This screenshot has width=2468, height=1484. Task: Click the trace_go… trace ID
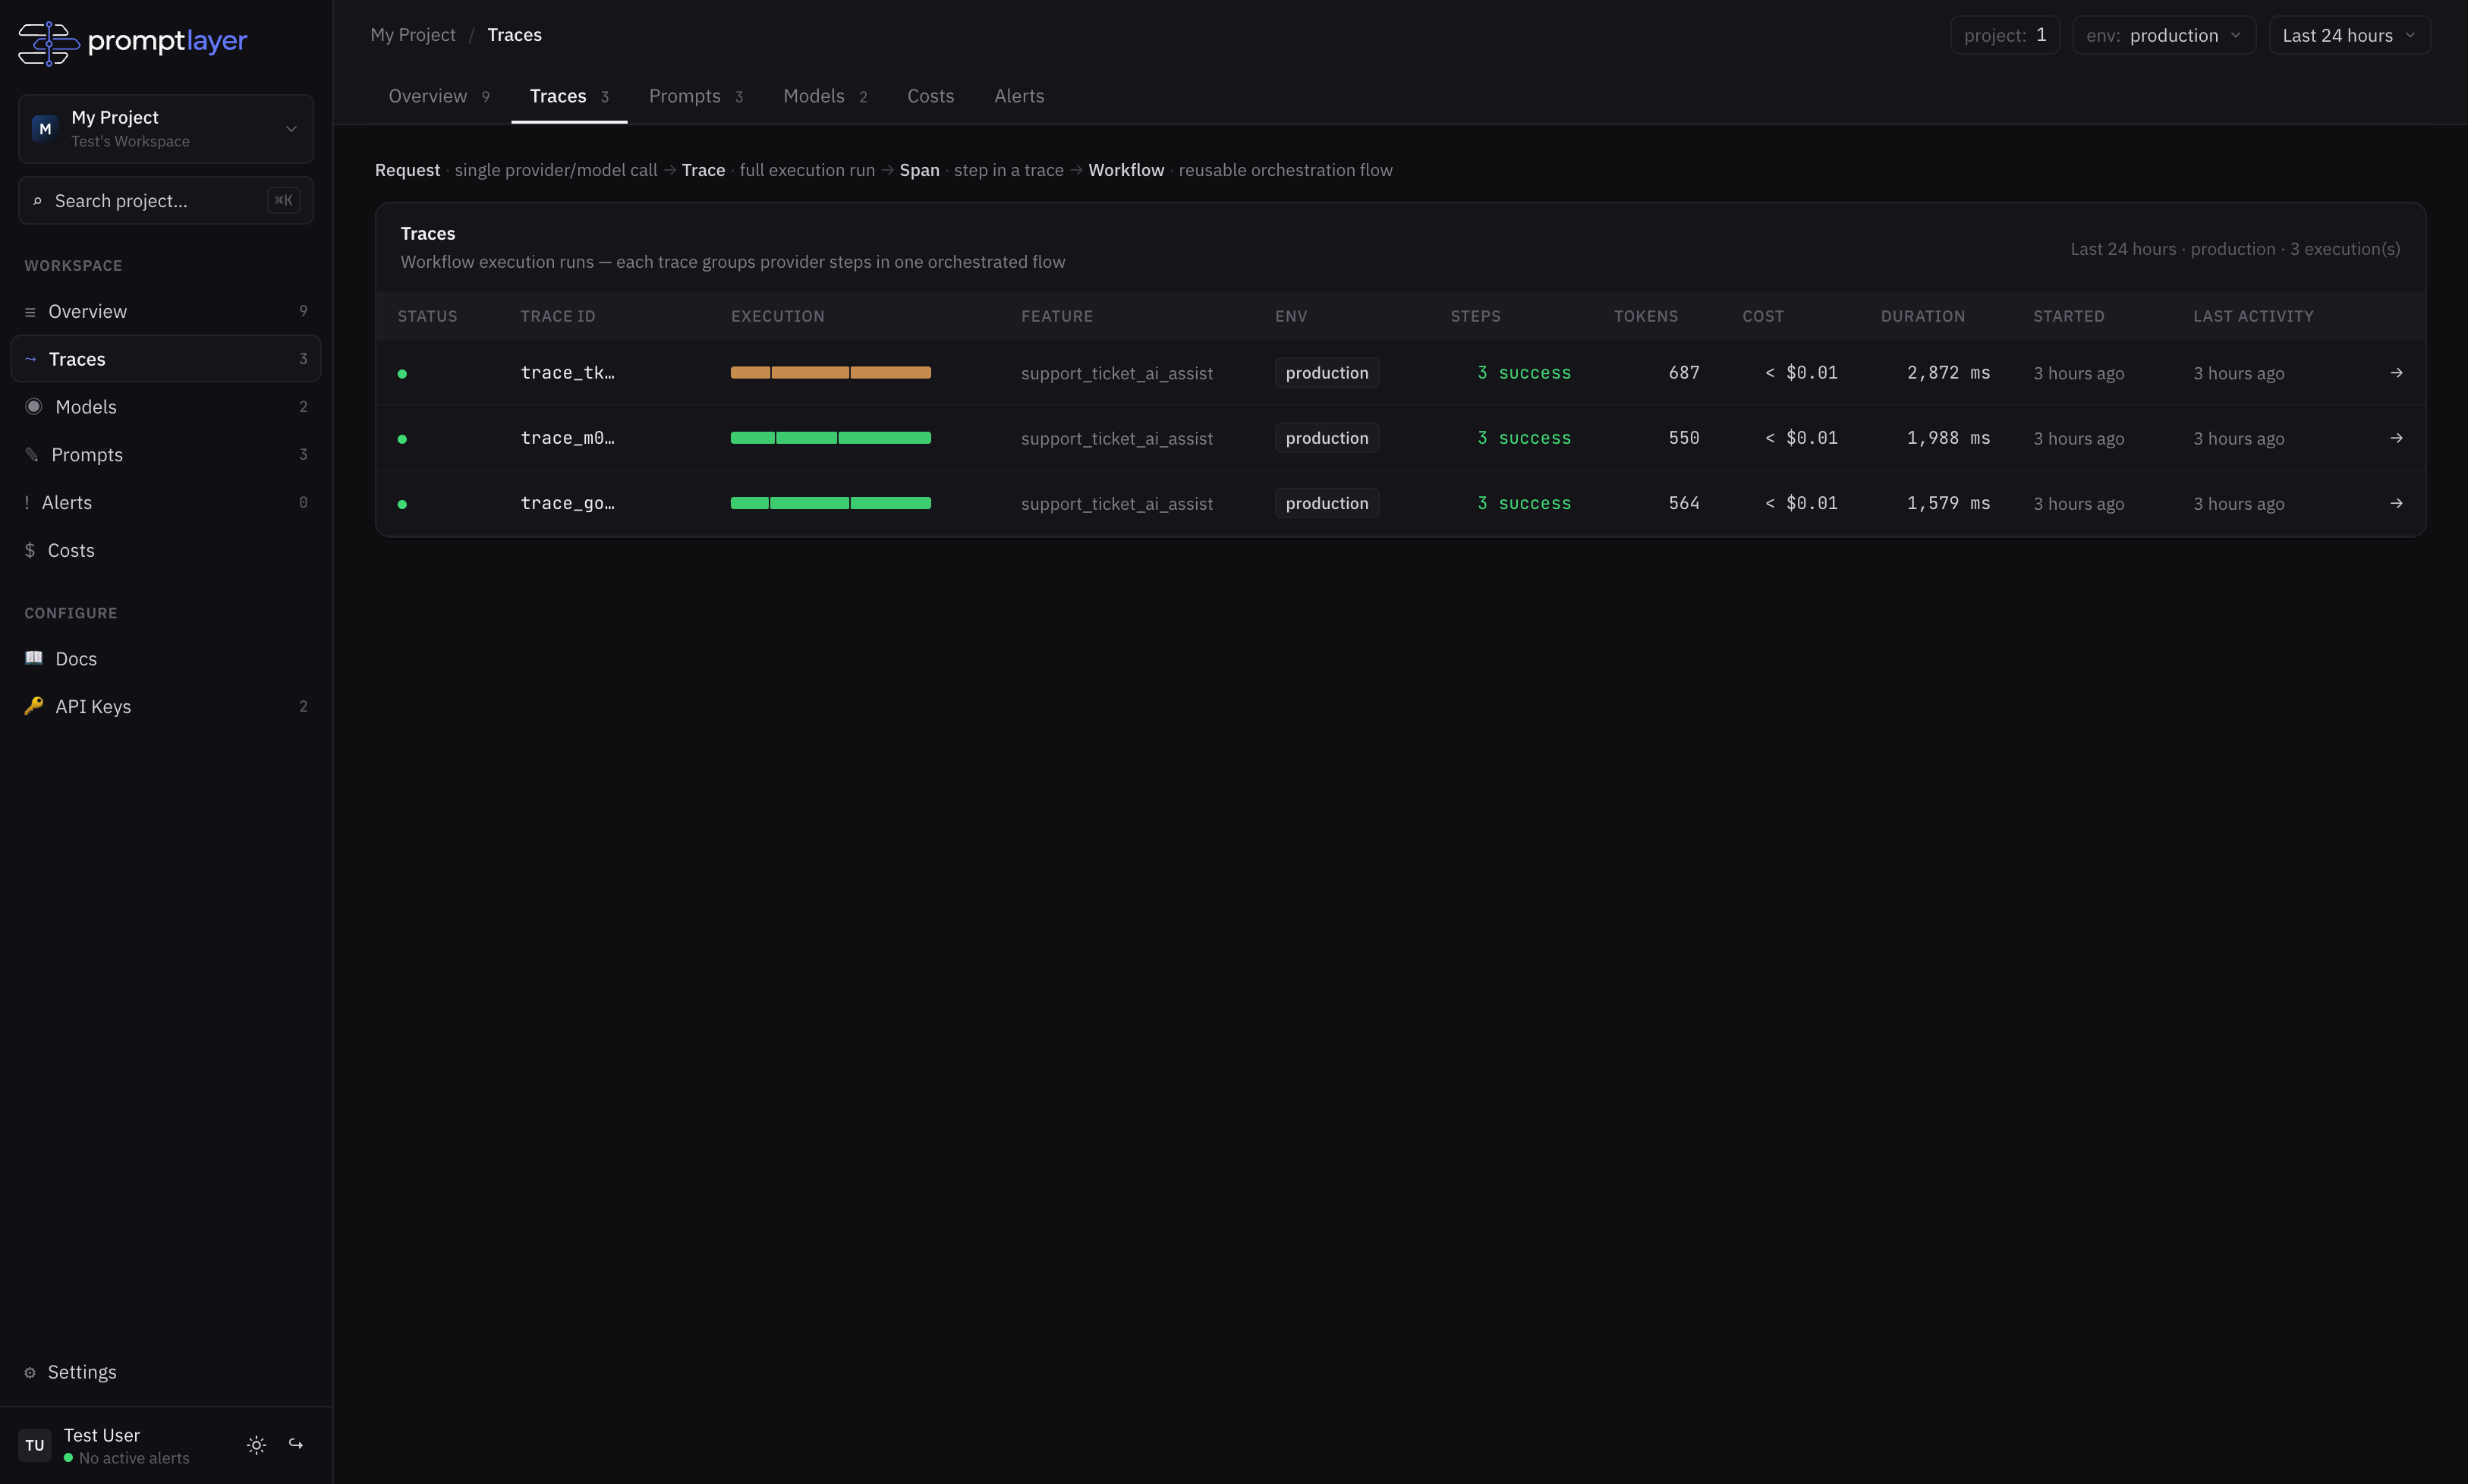coord(568,503)
